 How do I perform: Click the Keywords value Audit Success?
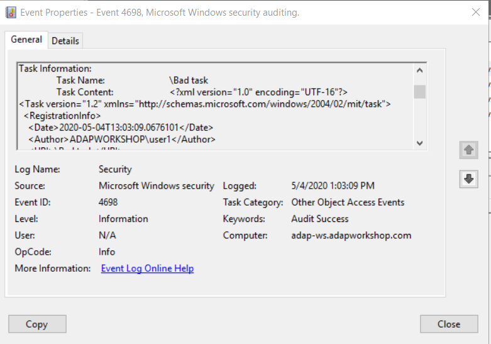319,219
